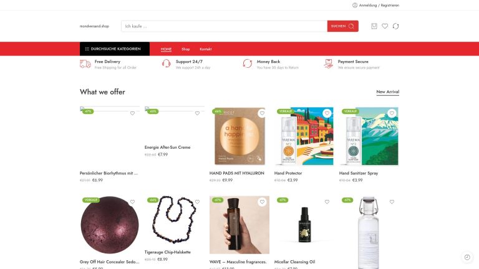479x269 pixels.
Task: Open the wishlist heart icon in header
Action: 385,26
